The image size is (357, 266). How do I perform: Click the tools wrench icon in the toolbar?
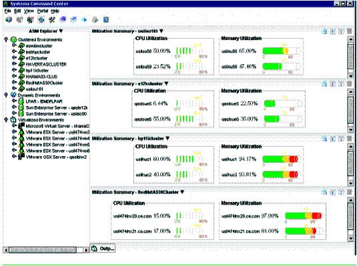52,20
